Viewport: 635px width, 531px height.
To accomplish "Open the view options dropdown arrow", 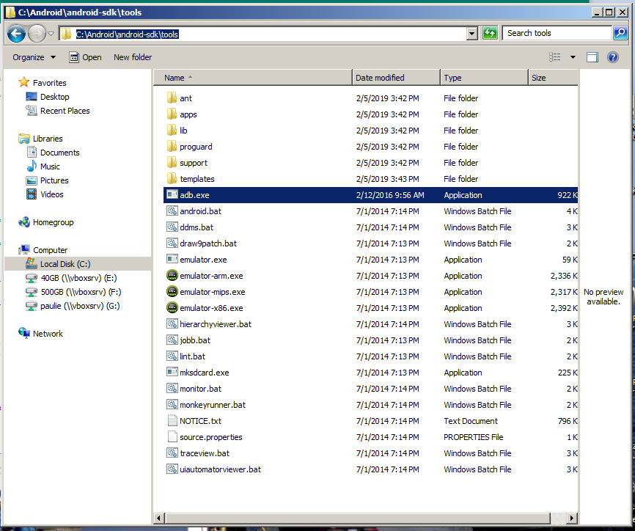I will point(573,57).
